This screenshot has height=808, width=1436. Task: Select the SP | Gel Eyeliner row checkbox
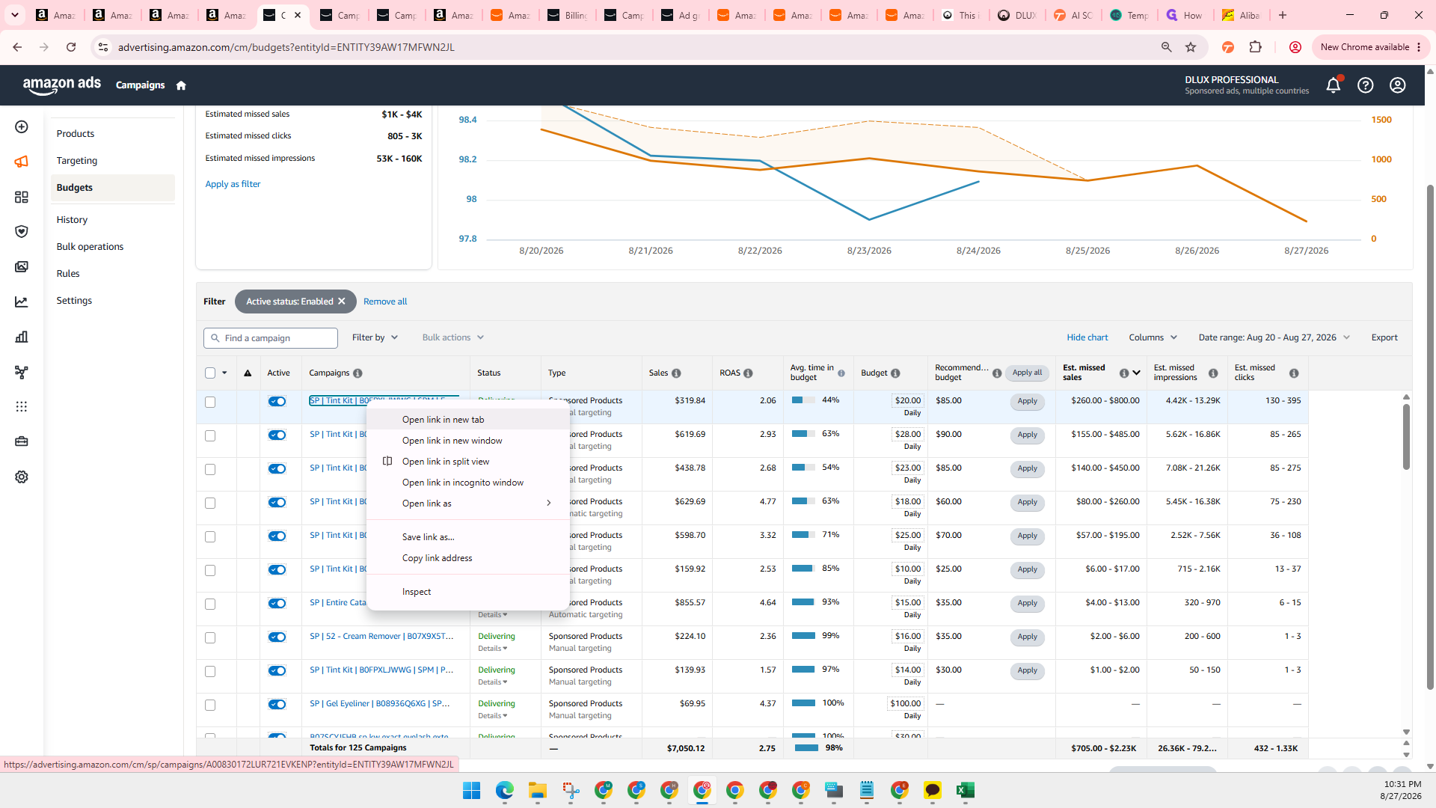tap(210, 706)
